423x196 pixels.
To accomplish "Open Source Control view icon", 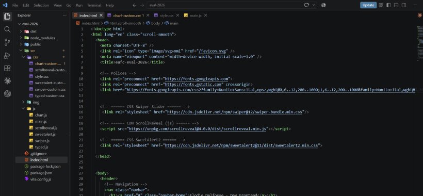I will 7,42.
